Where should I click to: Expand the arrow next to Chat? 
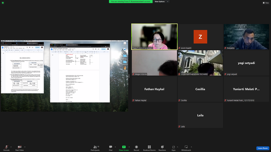[x=115, y=147]
